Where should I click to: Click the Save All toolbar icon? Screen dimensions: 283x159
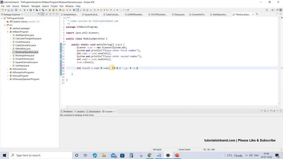(x=12, y=10)
